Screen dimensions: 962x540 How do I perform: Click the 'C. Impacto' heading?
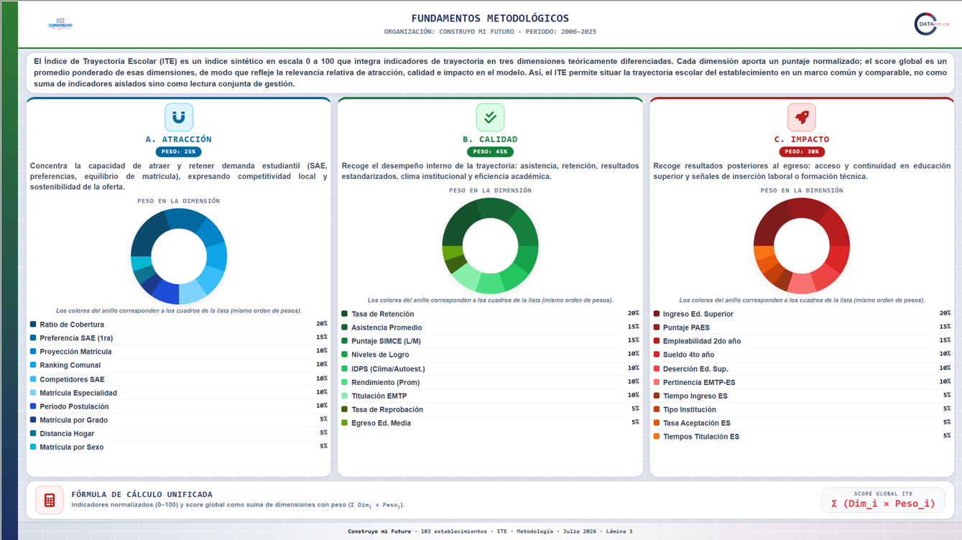[802, 139]
